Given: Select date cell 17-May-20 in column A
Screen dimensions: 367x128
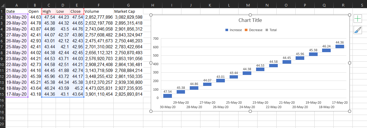Looking at the screenshot, I should [x=16, y=94].
